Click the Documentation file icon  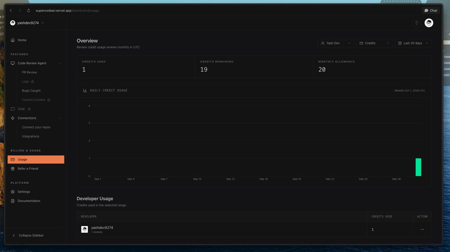(x=13, y=201)
